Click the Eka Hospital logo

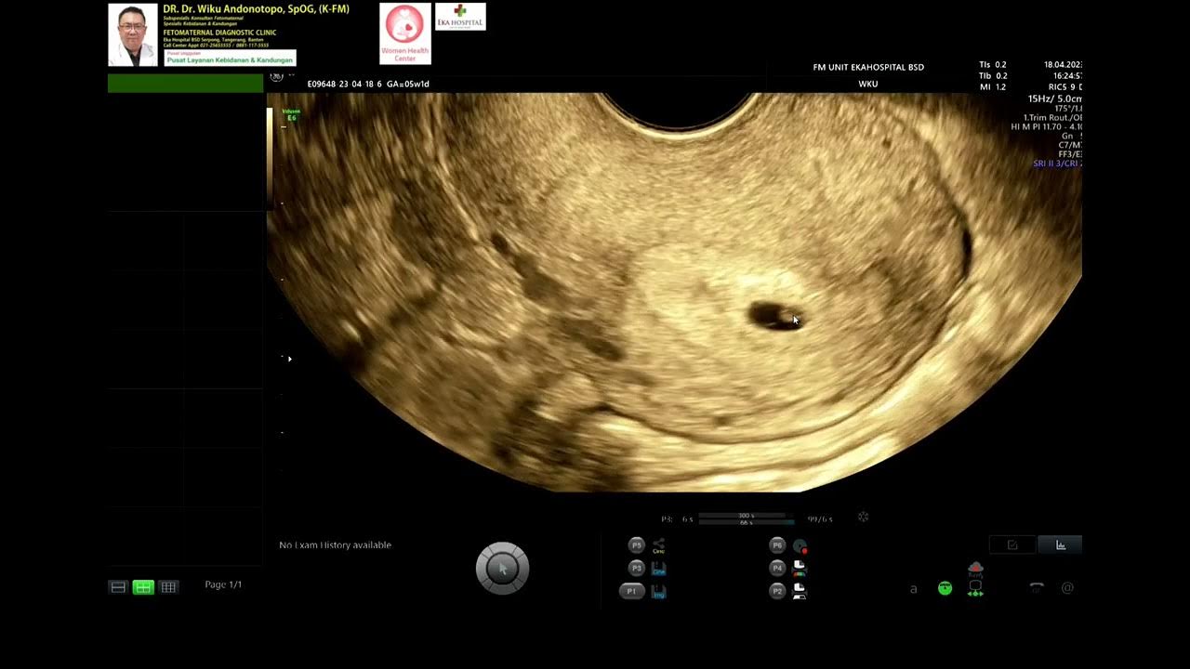[x=460, y=17]
